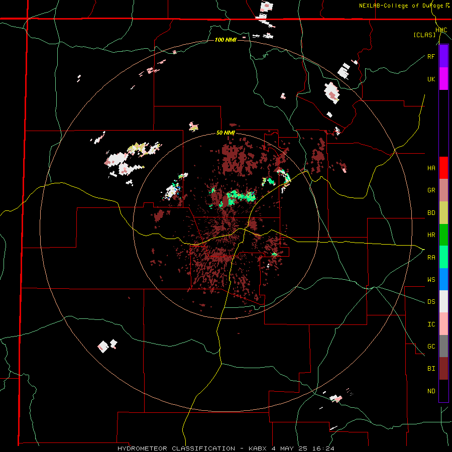Select the GR graupel color swatch

click(443, 190)
